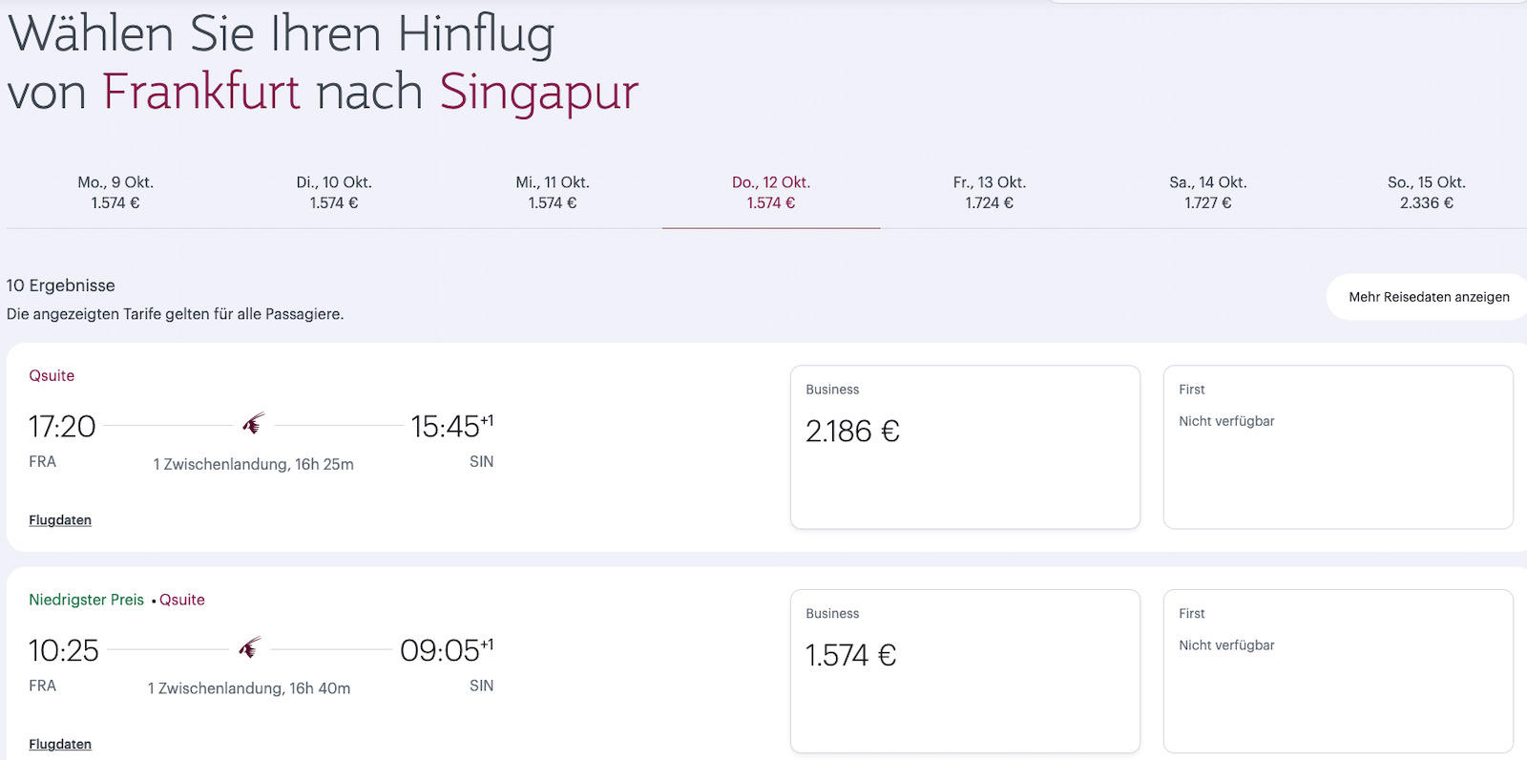Open Flugdaten link for 10:25 flight
The width and height of the screenshot is (1527, 760).
tap(60, 745)
